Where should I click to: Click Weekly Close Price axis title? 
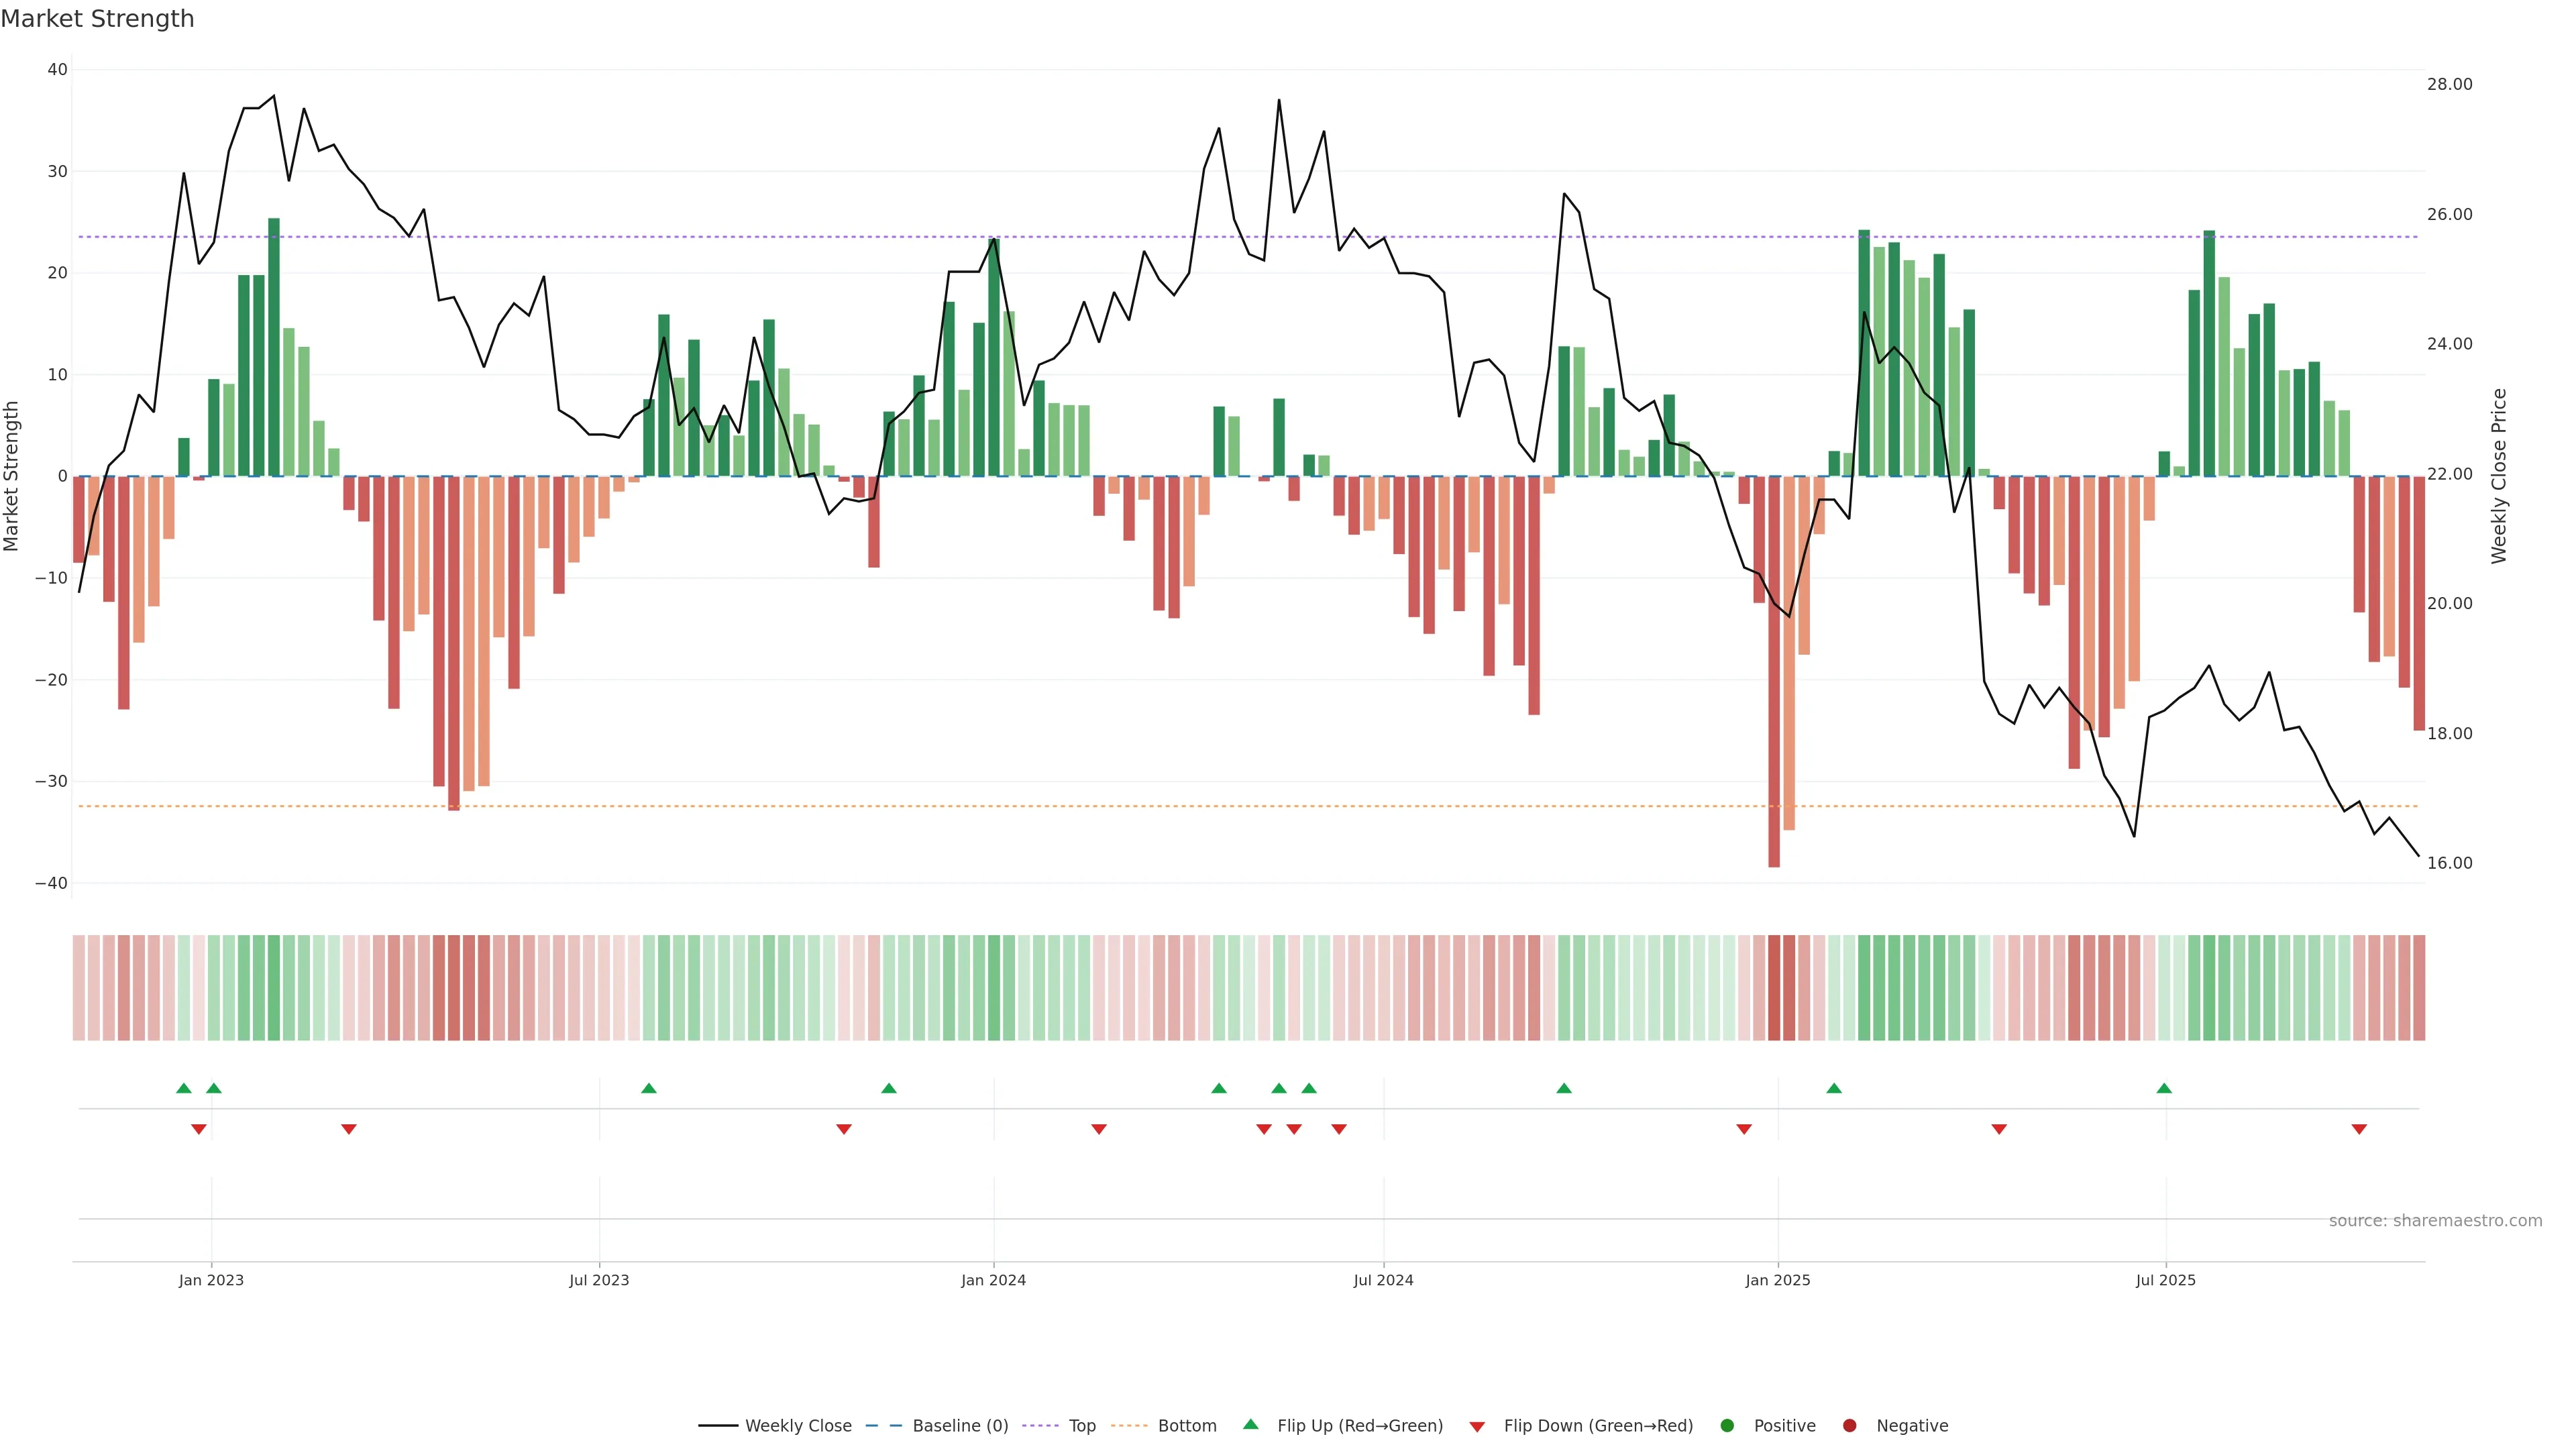(x=2499, y=476)
